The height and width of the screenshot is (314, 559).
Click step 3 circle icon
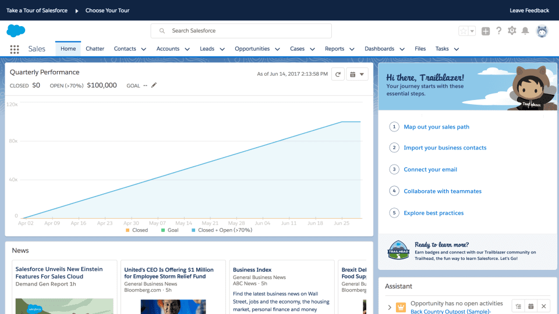394,169
